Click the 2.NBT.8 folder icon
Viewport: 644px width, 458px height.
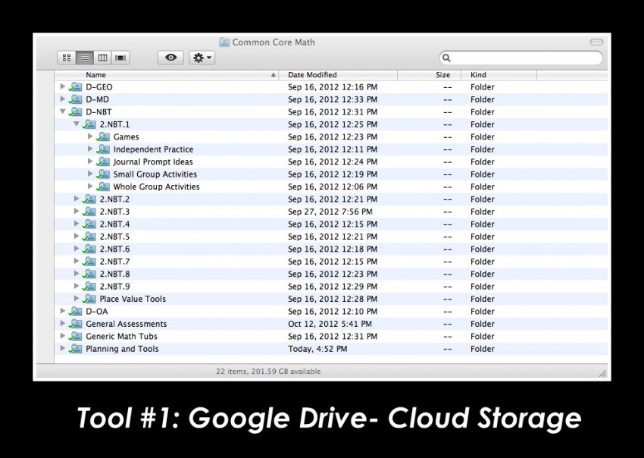pos(89,274)
